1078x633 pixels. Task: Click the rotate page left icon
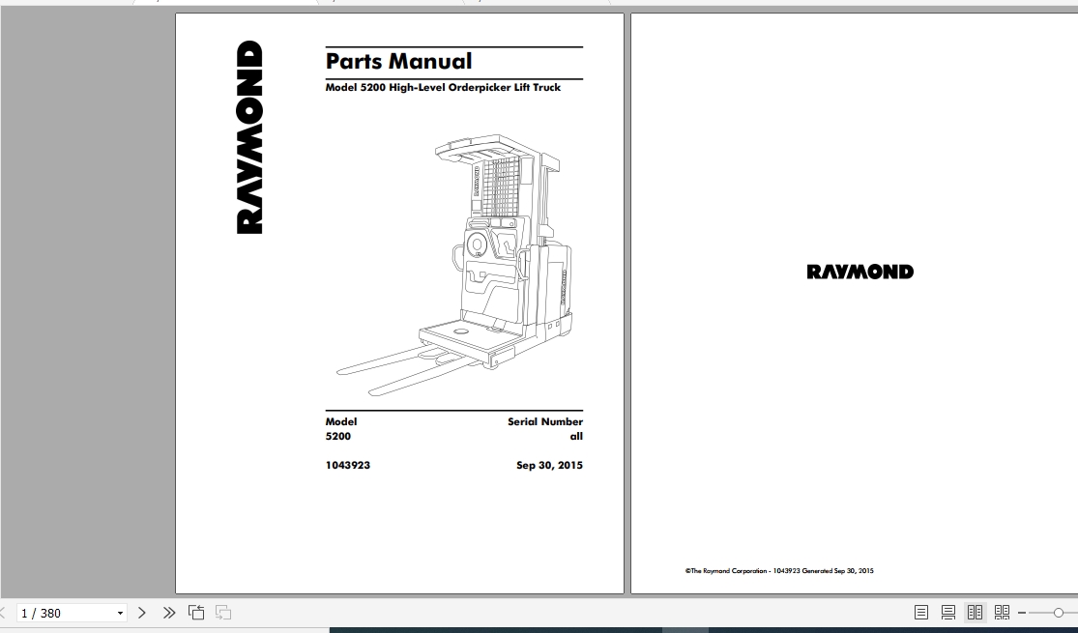pos(196,612)
